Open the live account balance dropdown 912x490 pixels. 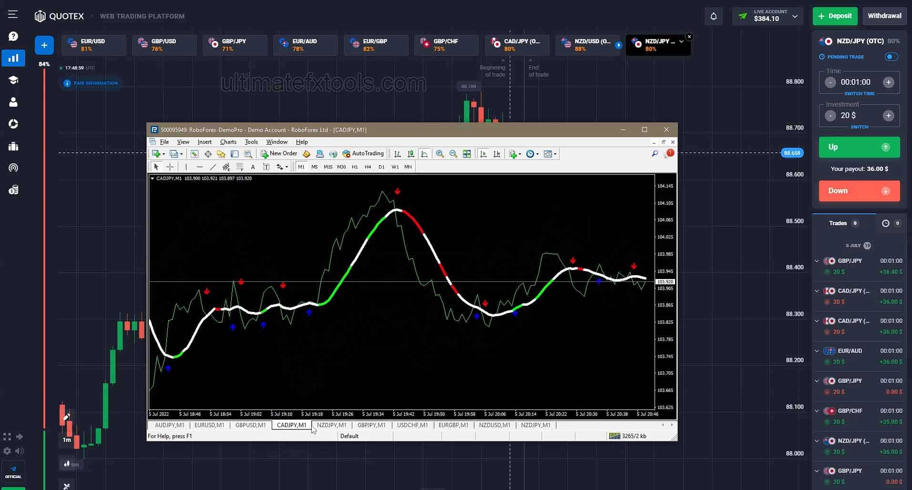(x=768, y=16)
